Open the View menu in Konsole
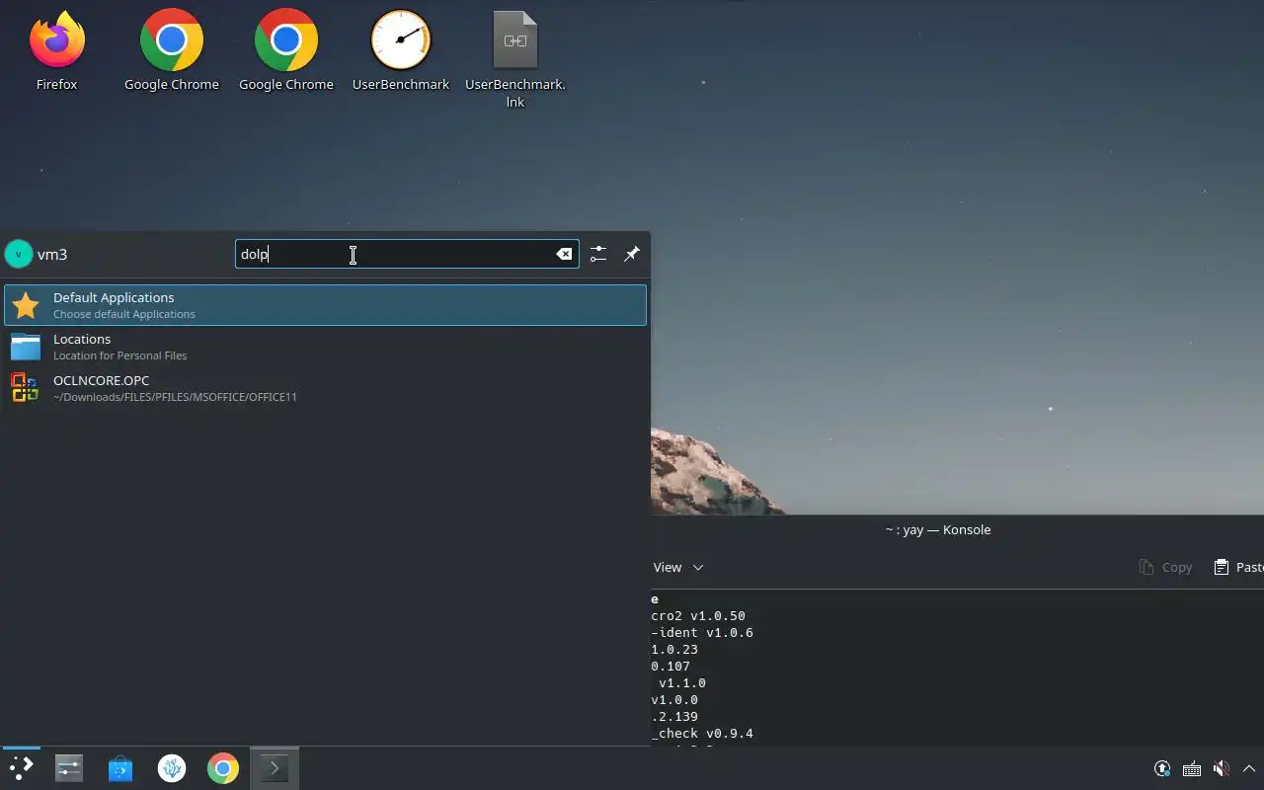This screenshot has height=790, width=1264. pos(677,567)
